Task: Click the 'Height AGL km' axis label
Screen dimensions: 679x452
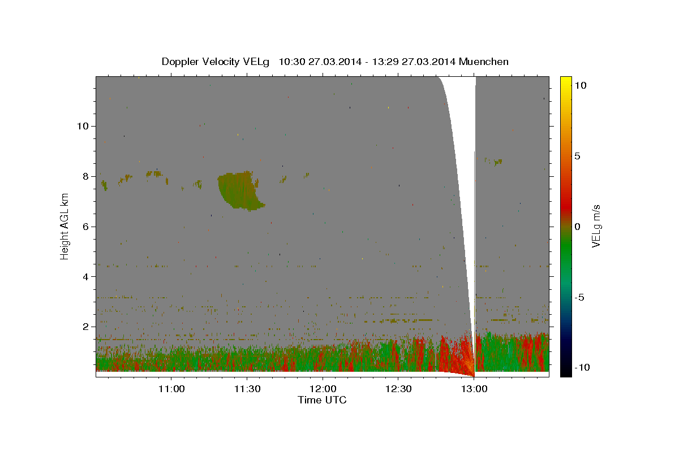Action: tap(65, 226)
